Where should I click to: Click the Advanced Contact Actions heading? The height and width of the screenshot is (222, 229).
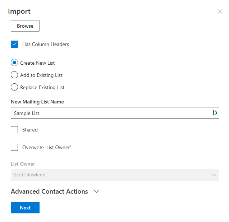click(49, 191)
